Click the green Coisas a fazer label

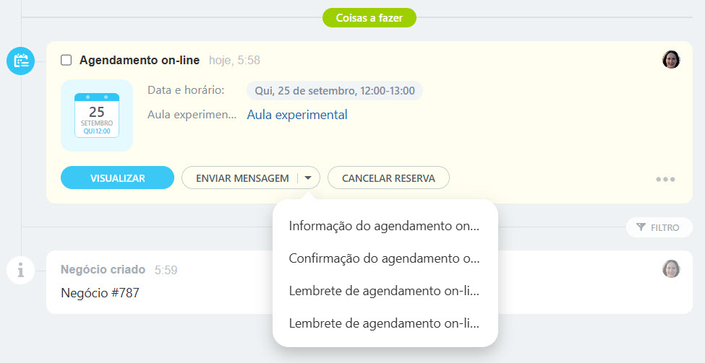click(x=369, y=17)
